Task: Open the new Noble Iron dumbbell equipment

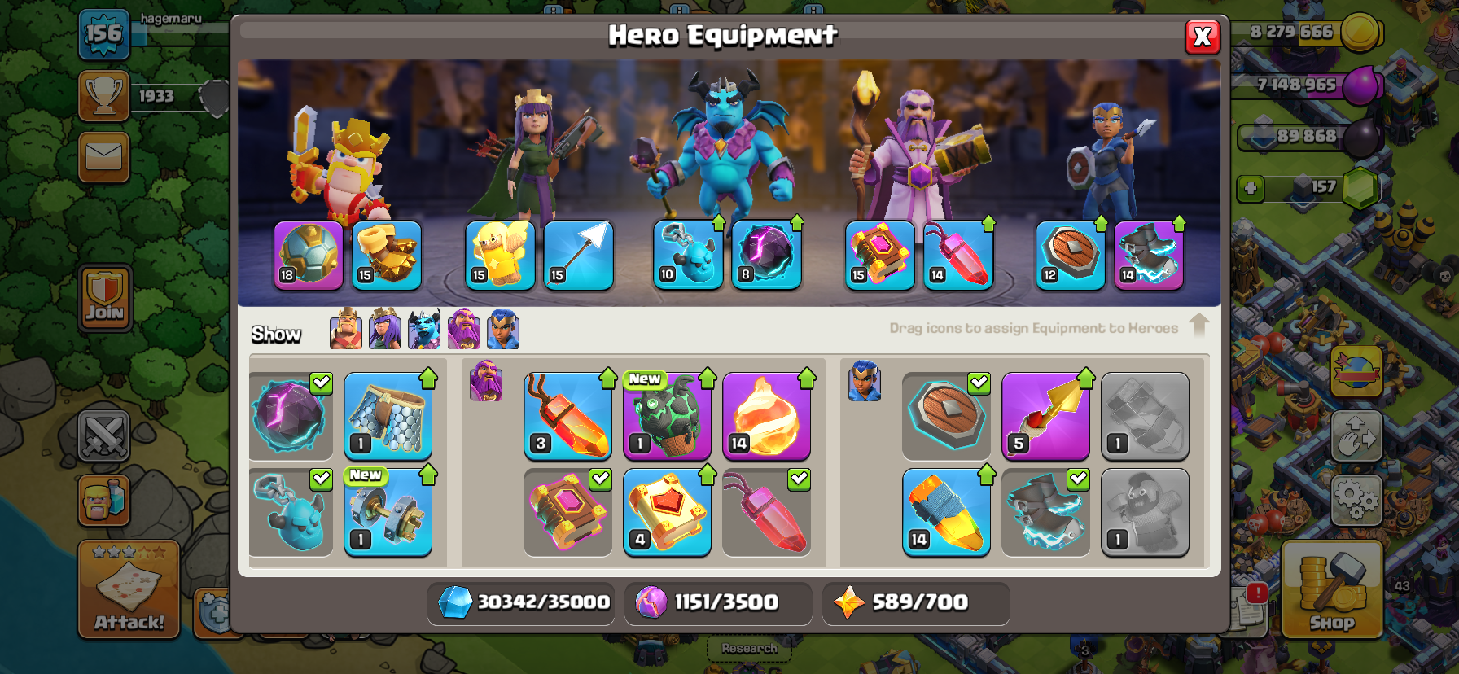Action: tap(388, 513)
